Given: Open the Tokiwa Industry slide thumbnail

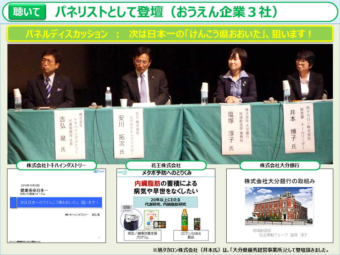Looking at the screenshot, I should pos(56,205).
